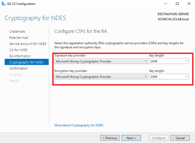Select Role Services in the sidebar
The width and height of the screenshot is (195, 143).
pyautogui.click(x=19, y=38)
